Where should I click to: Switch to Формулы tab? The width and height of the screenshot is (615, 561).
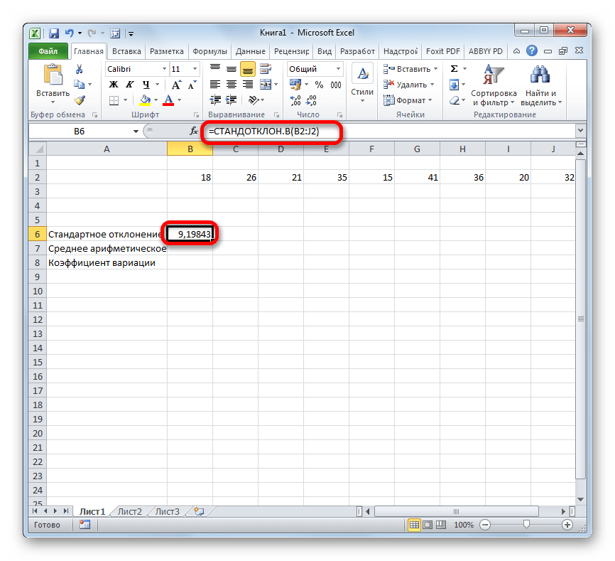pyautogui.click(x=209, y=51)
